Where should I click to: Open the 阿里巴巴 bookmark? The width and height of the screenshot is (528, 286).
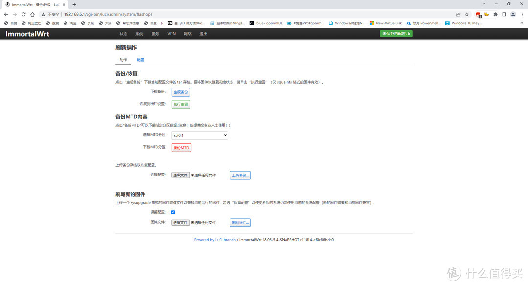pyautogui.click(x=31, y=23)
